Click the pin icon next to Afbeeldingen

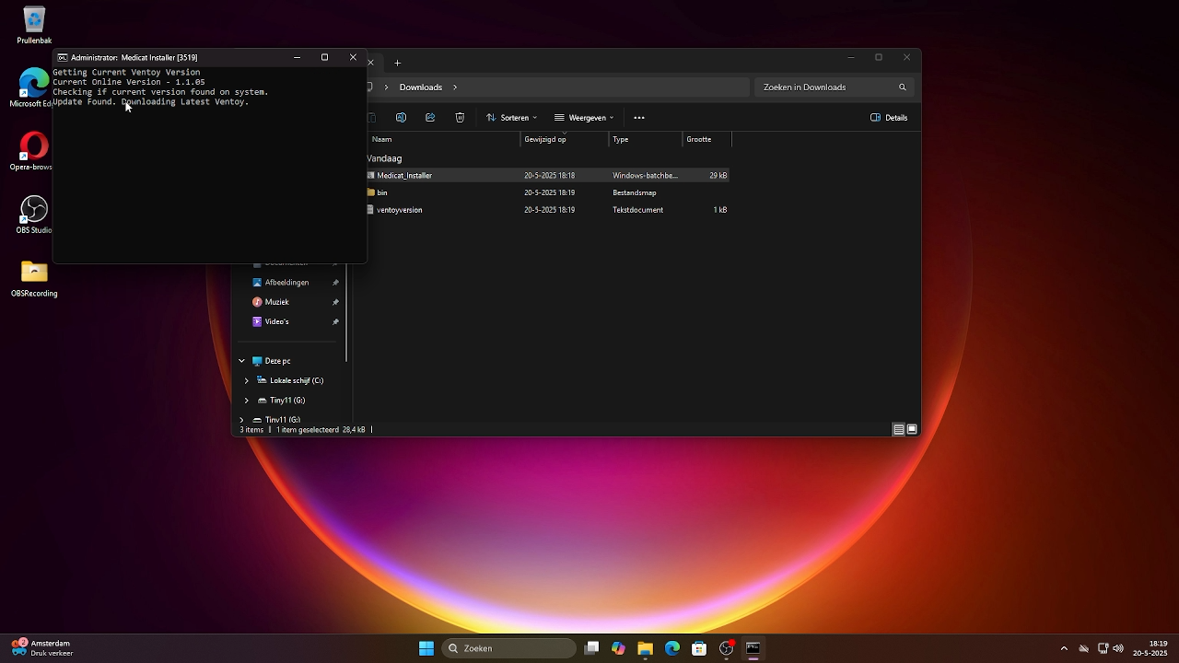[335, 283]
